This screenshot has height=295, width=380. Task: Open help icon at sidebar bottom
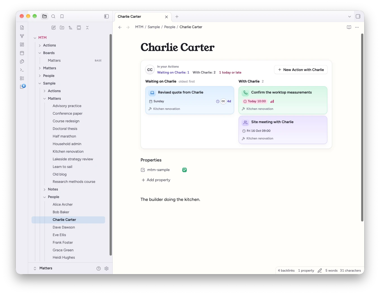click(99, 269)
